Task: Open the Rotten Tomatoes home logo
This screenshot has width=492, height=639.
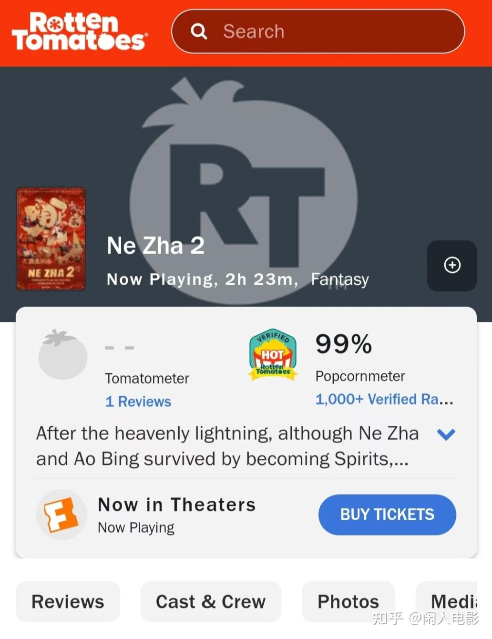Action: click(80, 31)
